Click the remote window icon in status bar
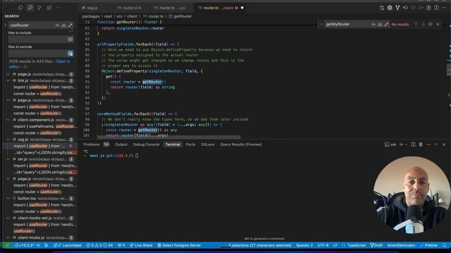 click(x=7, y=245)
